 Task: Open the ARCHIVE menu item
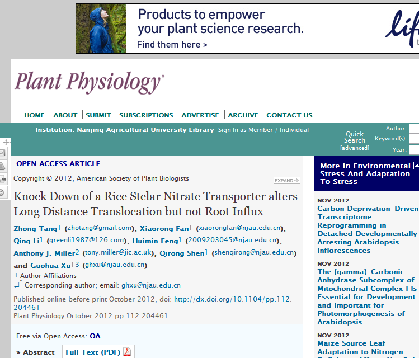click(243, 115)
